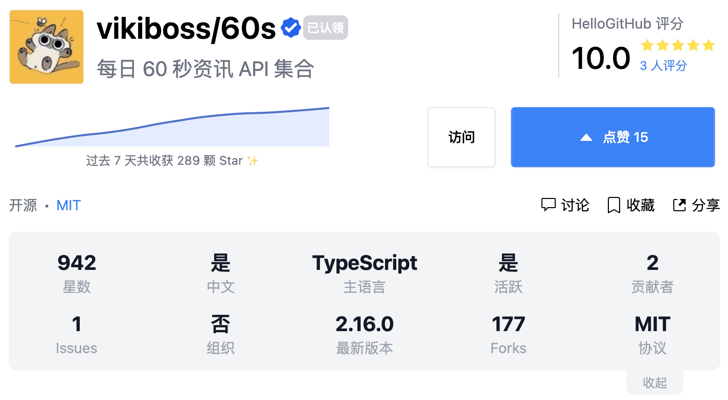Screen dimensions: 728x400
Task: Collapse details with 收起 button
Action: click(654, 383)
